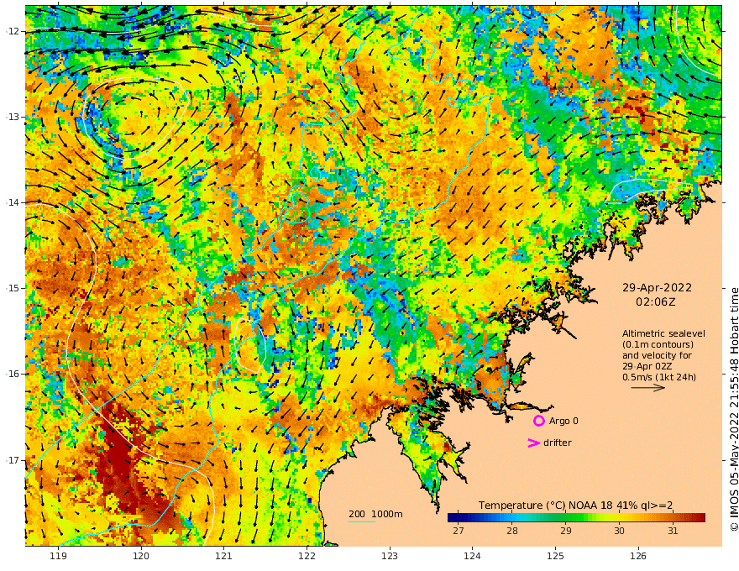
Task: Click the cyan 200m contour legend line
Action: tap(362, 521)
